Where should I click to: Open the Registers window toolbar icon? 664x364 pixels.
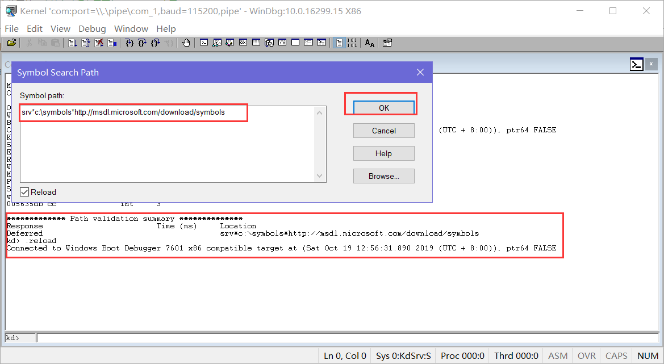tap(243, 43)
